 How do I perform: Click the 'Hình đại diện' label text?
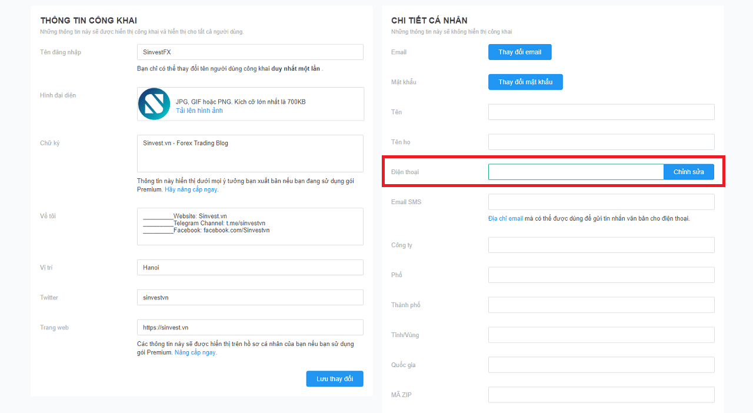pos(58,95)
